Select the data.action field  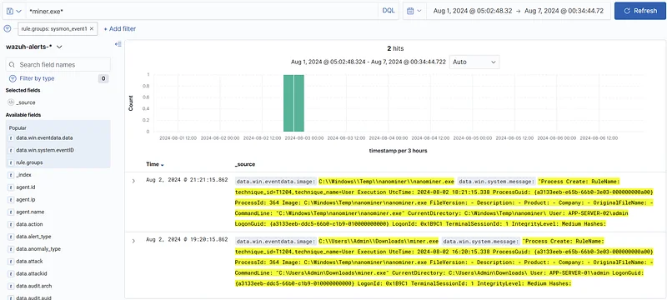click(29, 224)
